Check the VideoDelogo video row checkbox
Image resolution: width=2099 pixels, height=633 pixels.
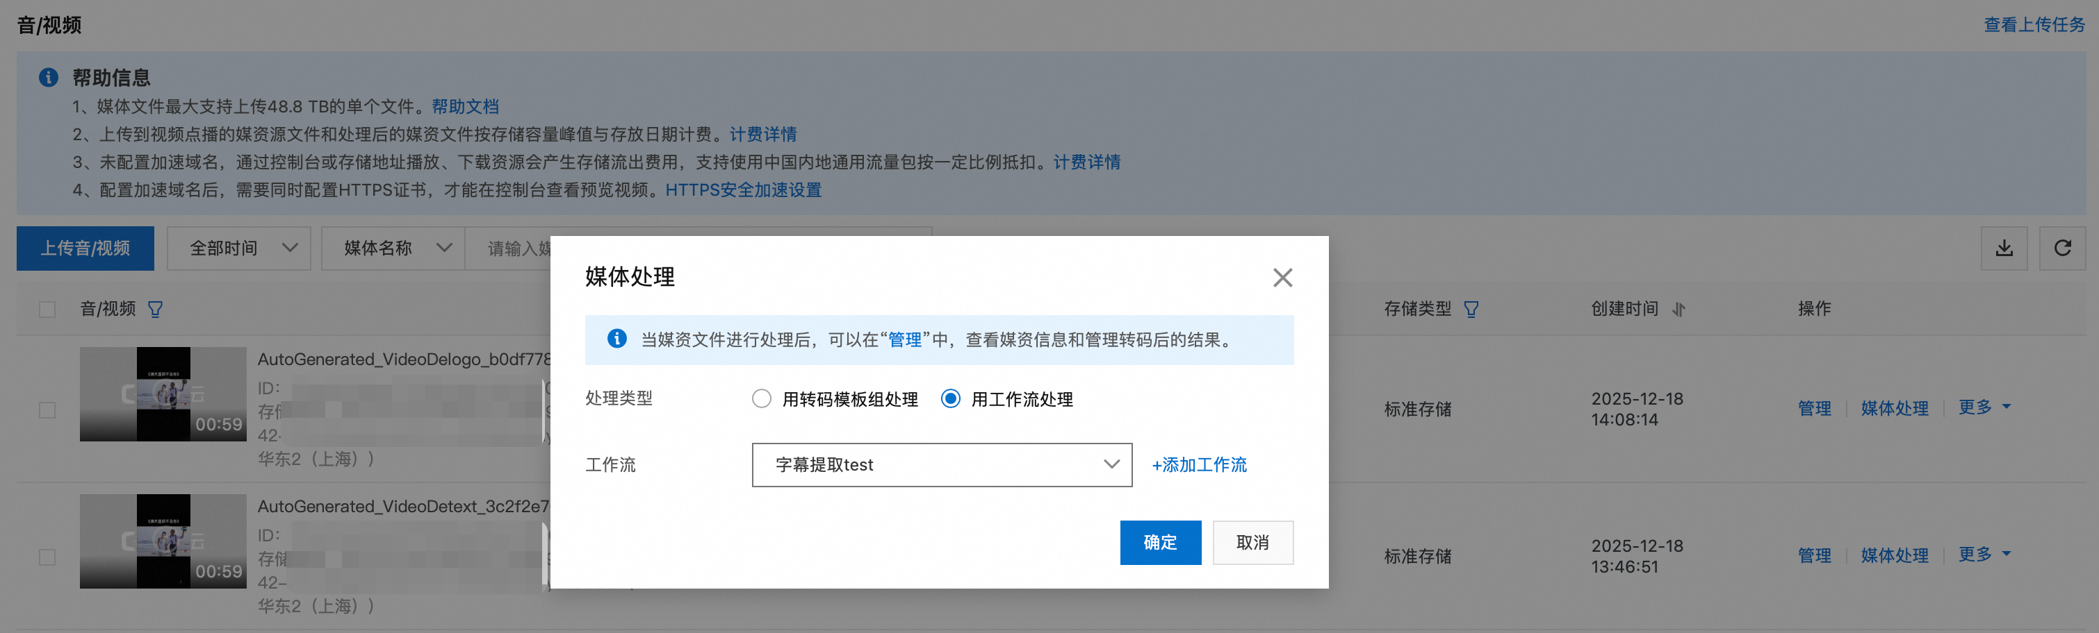[x=47, y=410]
